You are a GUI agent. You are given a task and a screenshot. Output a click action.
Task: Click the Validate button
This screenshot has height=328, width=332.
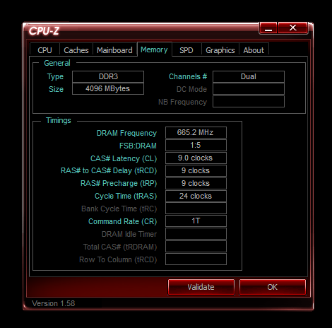tap(201, 287)
